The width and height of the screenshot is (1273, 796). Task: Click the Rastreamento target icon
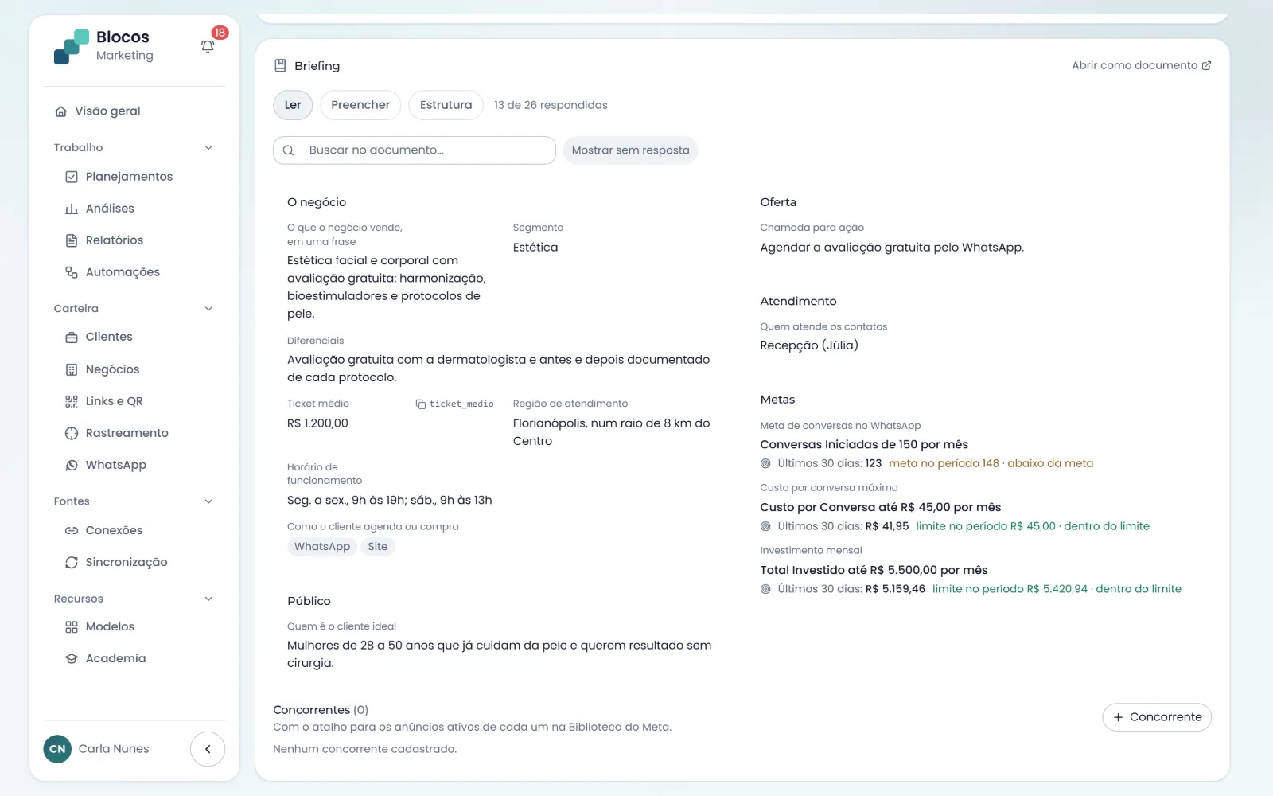tap(72, 433)
